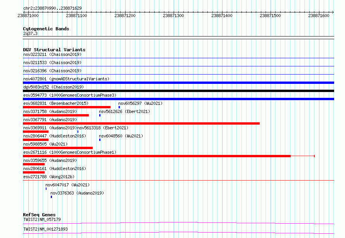Image resolution: width=345 pixels, height=238 pixels.
Task: Click the black dgv5083n152 variant bar
Action: [178, 91]
